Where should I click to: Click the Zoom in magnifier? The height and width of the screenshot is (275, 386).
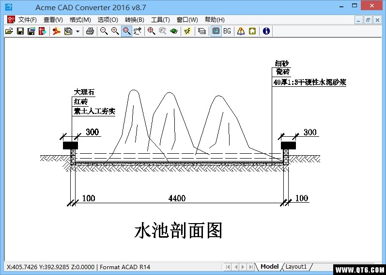(x=115, y=31)
